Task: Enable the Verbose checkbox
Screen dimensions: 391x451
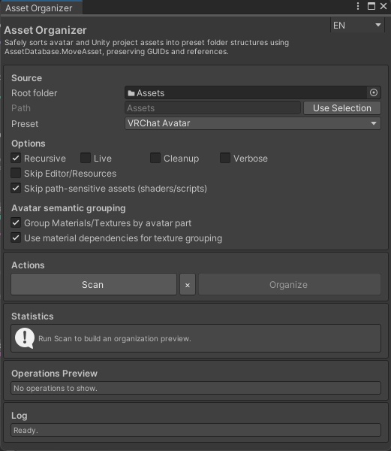Action: click(225, 158)
